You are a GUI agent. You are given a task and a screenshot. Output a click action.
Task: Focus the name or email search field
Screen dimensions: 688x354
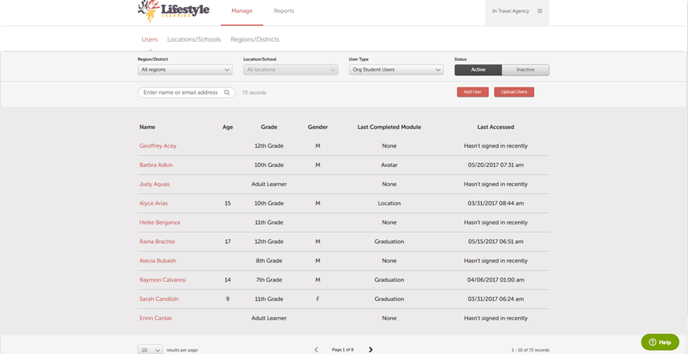click(x=180, y=92)
